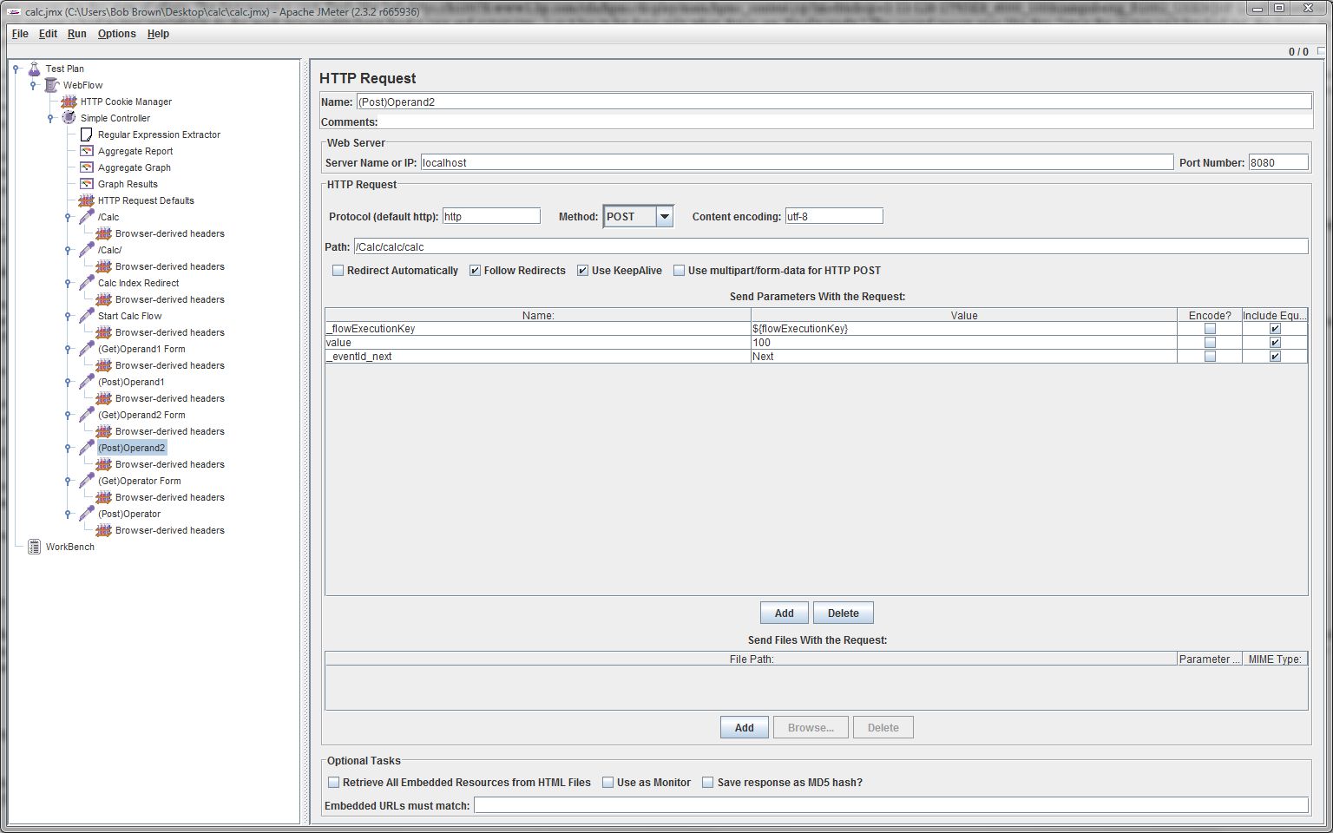
Task: Click header manager icon under (Post)Operand2
Action: (x=103, y=464)
